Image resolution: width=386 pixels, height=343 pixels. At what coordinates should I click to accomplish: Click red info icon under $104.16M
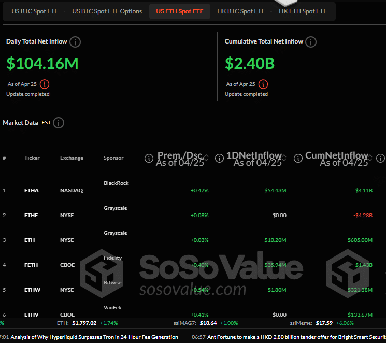(45, 84)
